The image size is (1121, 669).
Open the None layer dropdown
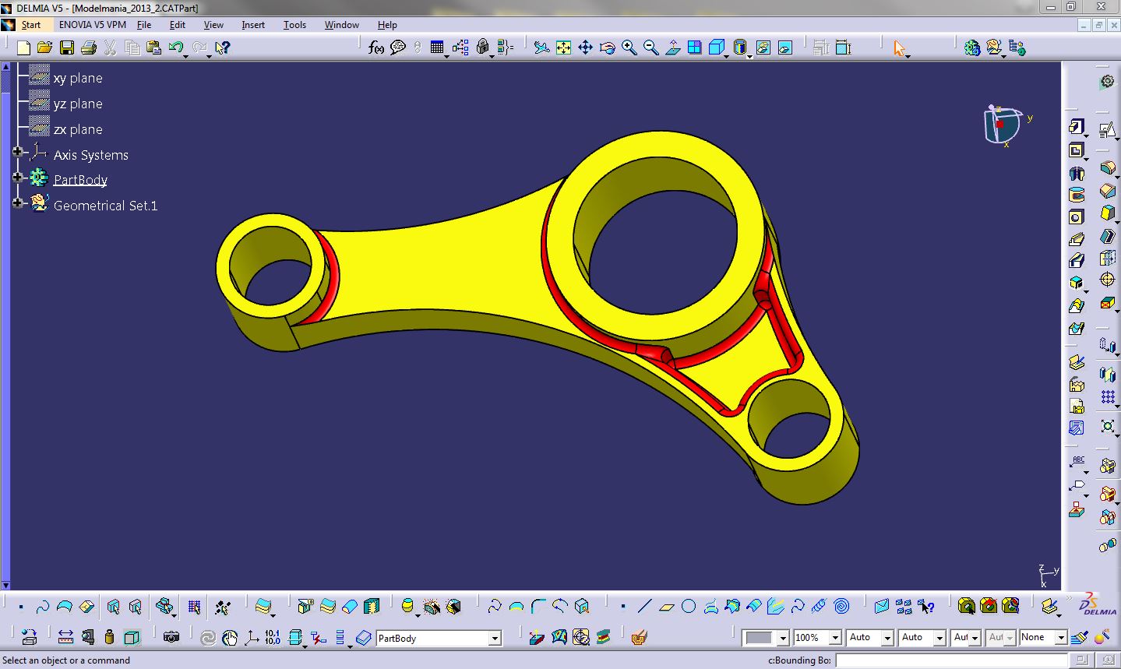click(1060, 638)
